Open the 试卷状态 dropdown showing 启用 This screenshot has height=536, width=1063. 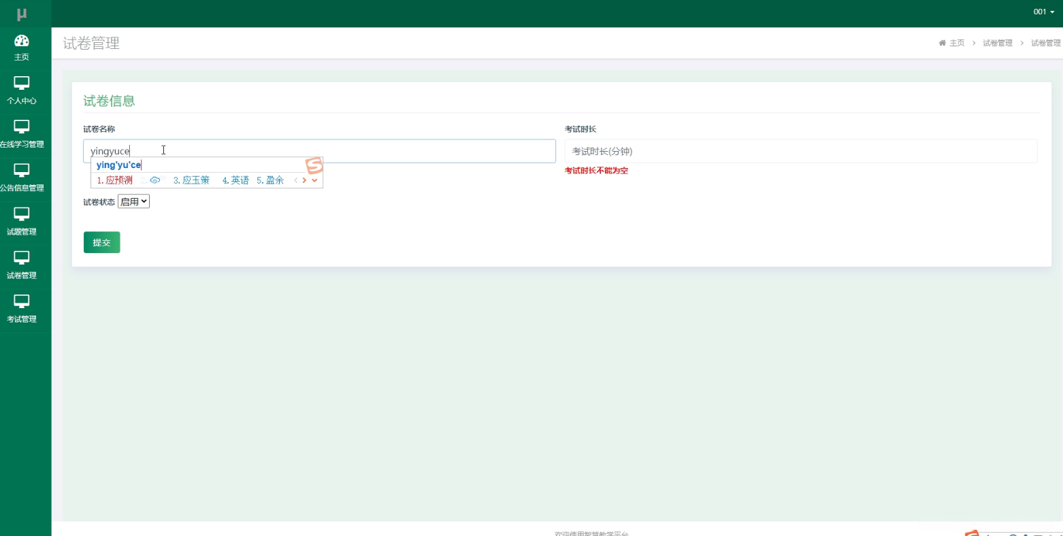(133, 201)
